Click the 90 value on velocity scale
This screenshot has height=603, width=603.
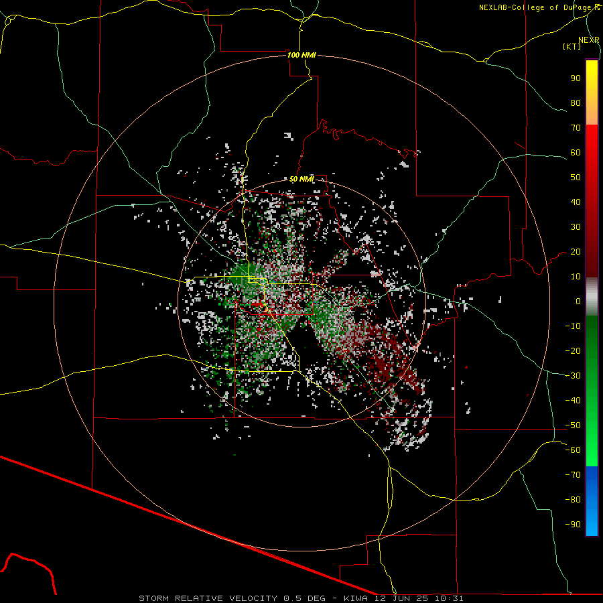(576, 78)
